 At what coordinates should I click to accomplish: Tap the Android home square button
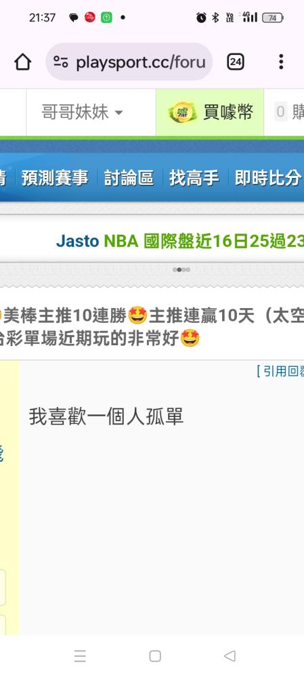coord(155,656)
